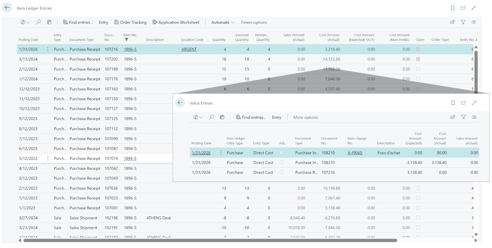Click the back arrow in Item Ledger Entries
Screen dimensions: 492x248
[x=7, y=8]
